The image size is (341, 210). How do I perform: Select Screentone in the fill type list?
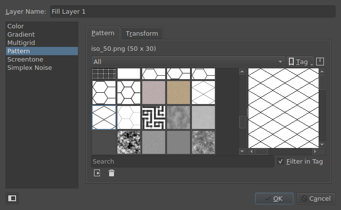[x=42, y=59]
